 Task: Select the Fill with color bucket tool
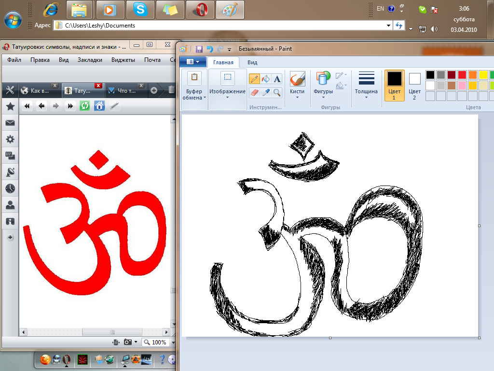(266, 79)
